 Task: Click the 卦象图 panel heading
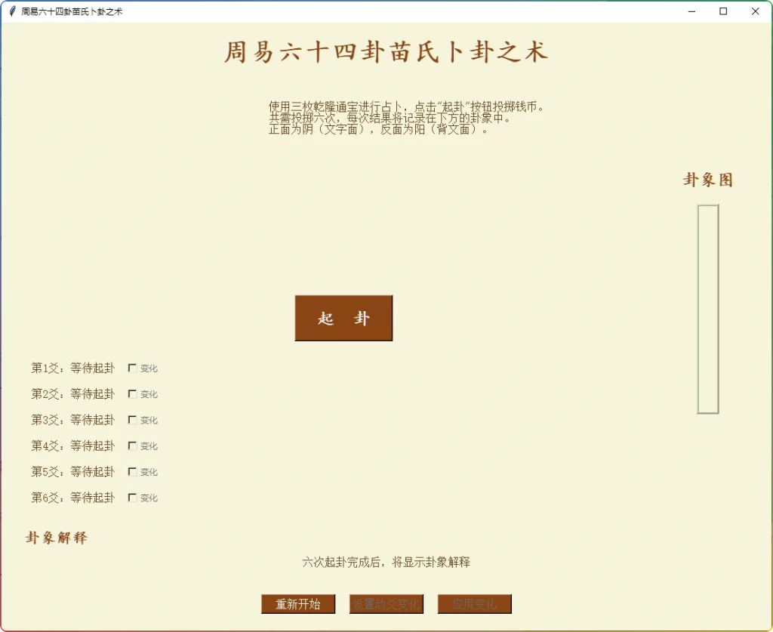[x=707, y=180]
